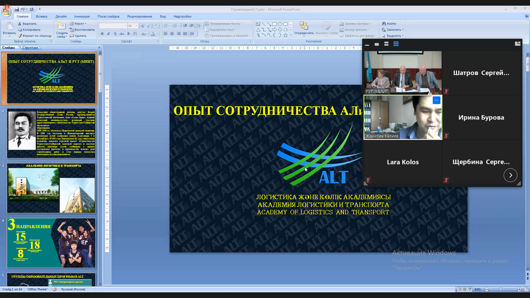Image resolution: width=530 pixels, height=298 pixels.
Task: Align text left
Action: [x=165, y=34]
